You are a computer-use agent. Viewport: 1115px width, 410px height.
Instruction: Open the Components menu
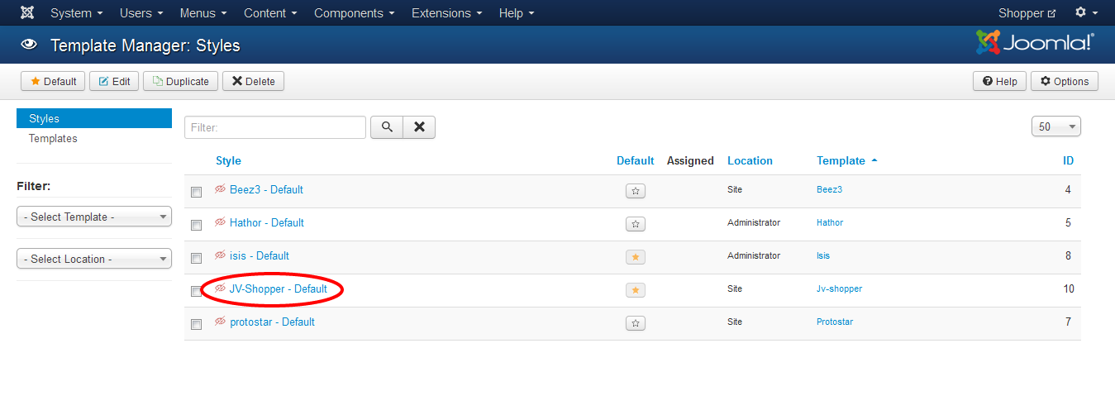(x=355, y=13)
